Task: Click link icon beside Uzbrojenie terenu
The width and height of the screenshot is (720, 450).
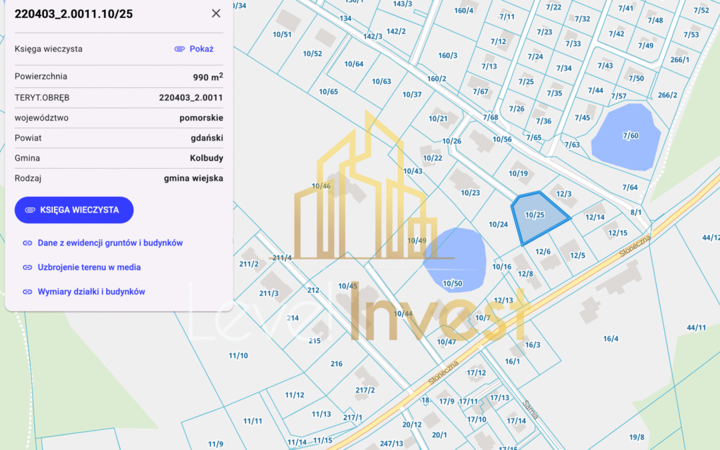Action: (27, 267)
